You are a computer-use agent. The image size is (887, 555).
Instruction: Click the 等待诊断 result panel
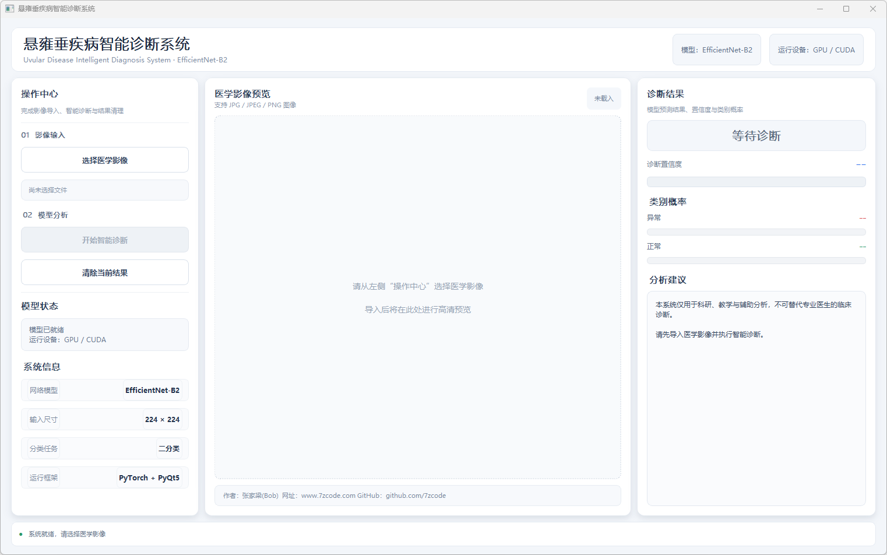click(756, 135)
